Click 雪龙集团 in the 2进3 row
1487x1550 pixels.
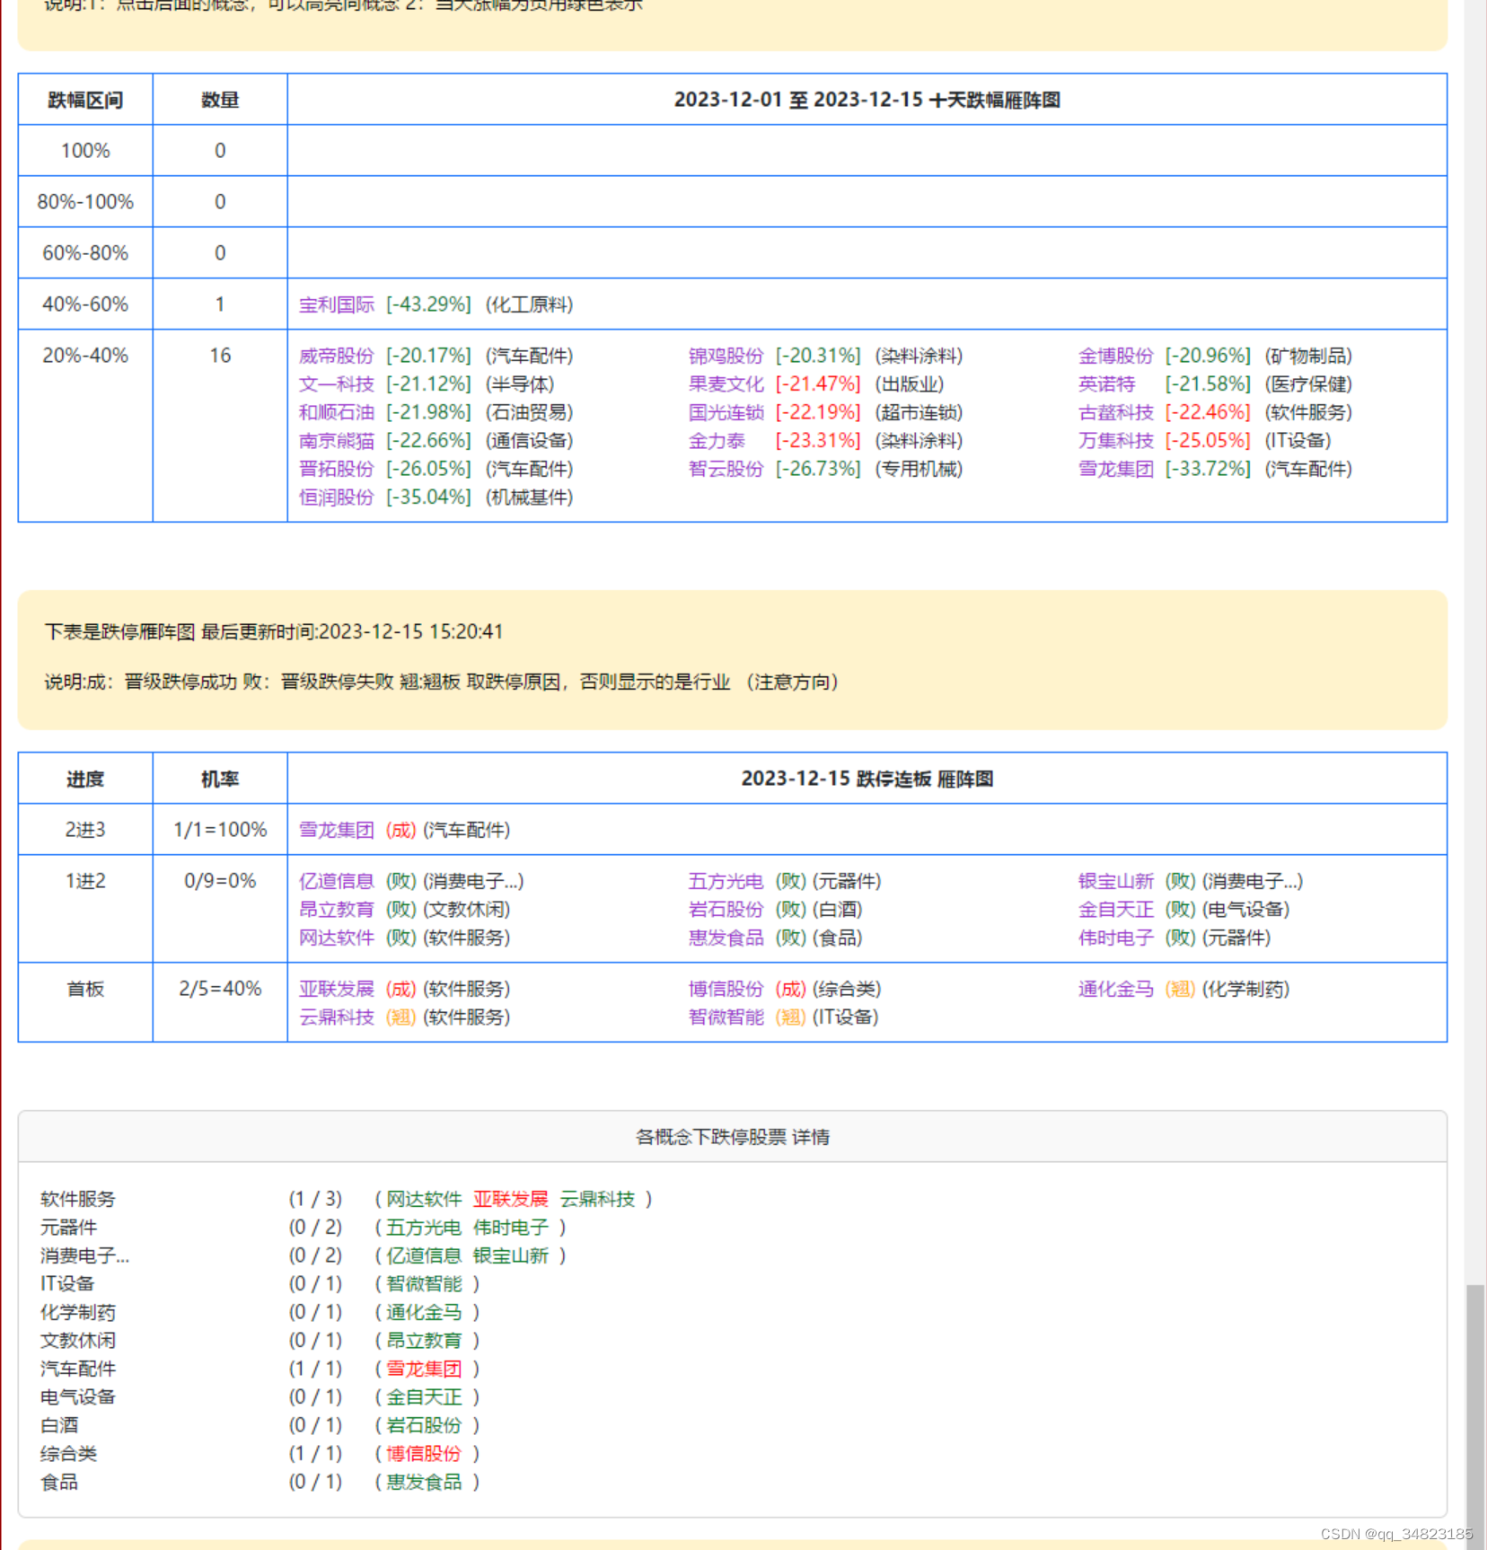tap(336, 830)
